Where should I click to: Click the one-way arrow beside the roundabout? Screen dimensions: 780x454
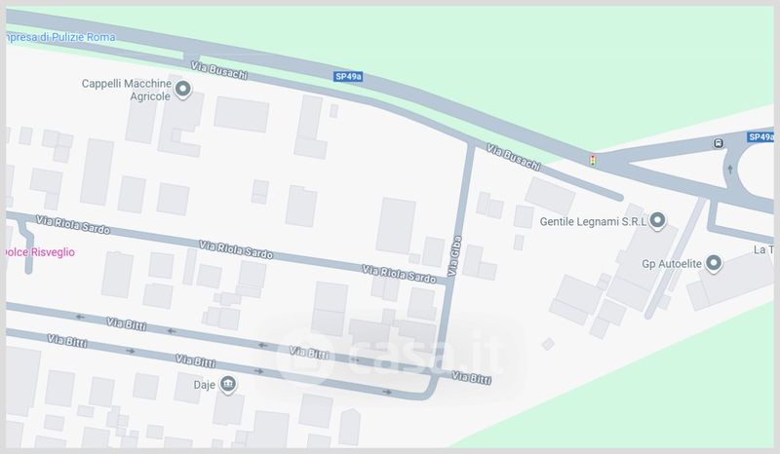(730, 170)
